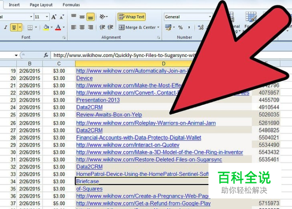Decrease indent

[102, 27]
